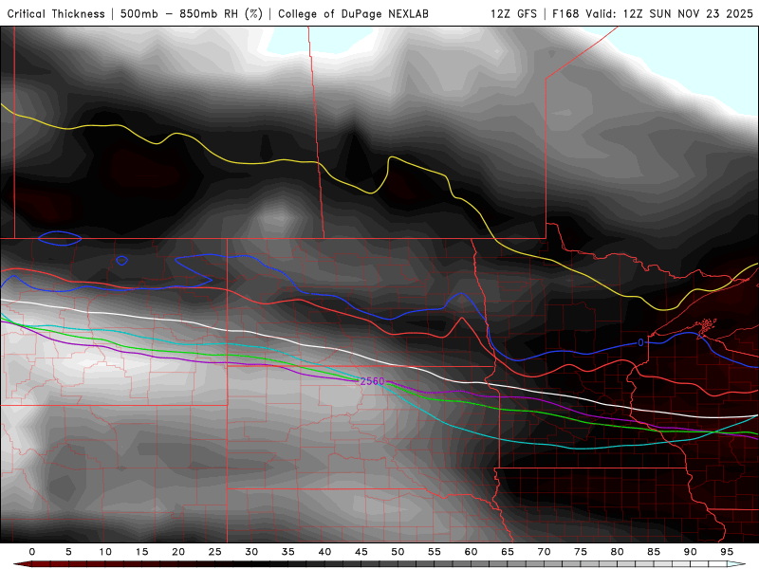This screenshot has height=569, width=759.
Task: Click the "F168 Valid: 12Z SUN NOV 23 2025" text
Action: pyautogui.click(x=653, y=13)
